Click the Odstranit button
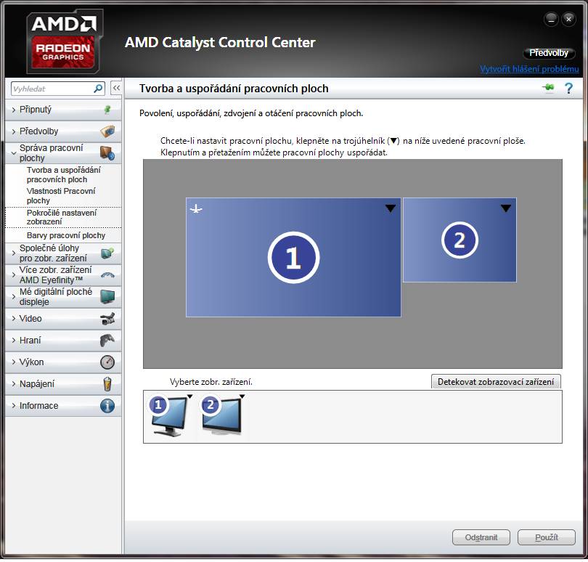 [x=481, y=537]
